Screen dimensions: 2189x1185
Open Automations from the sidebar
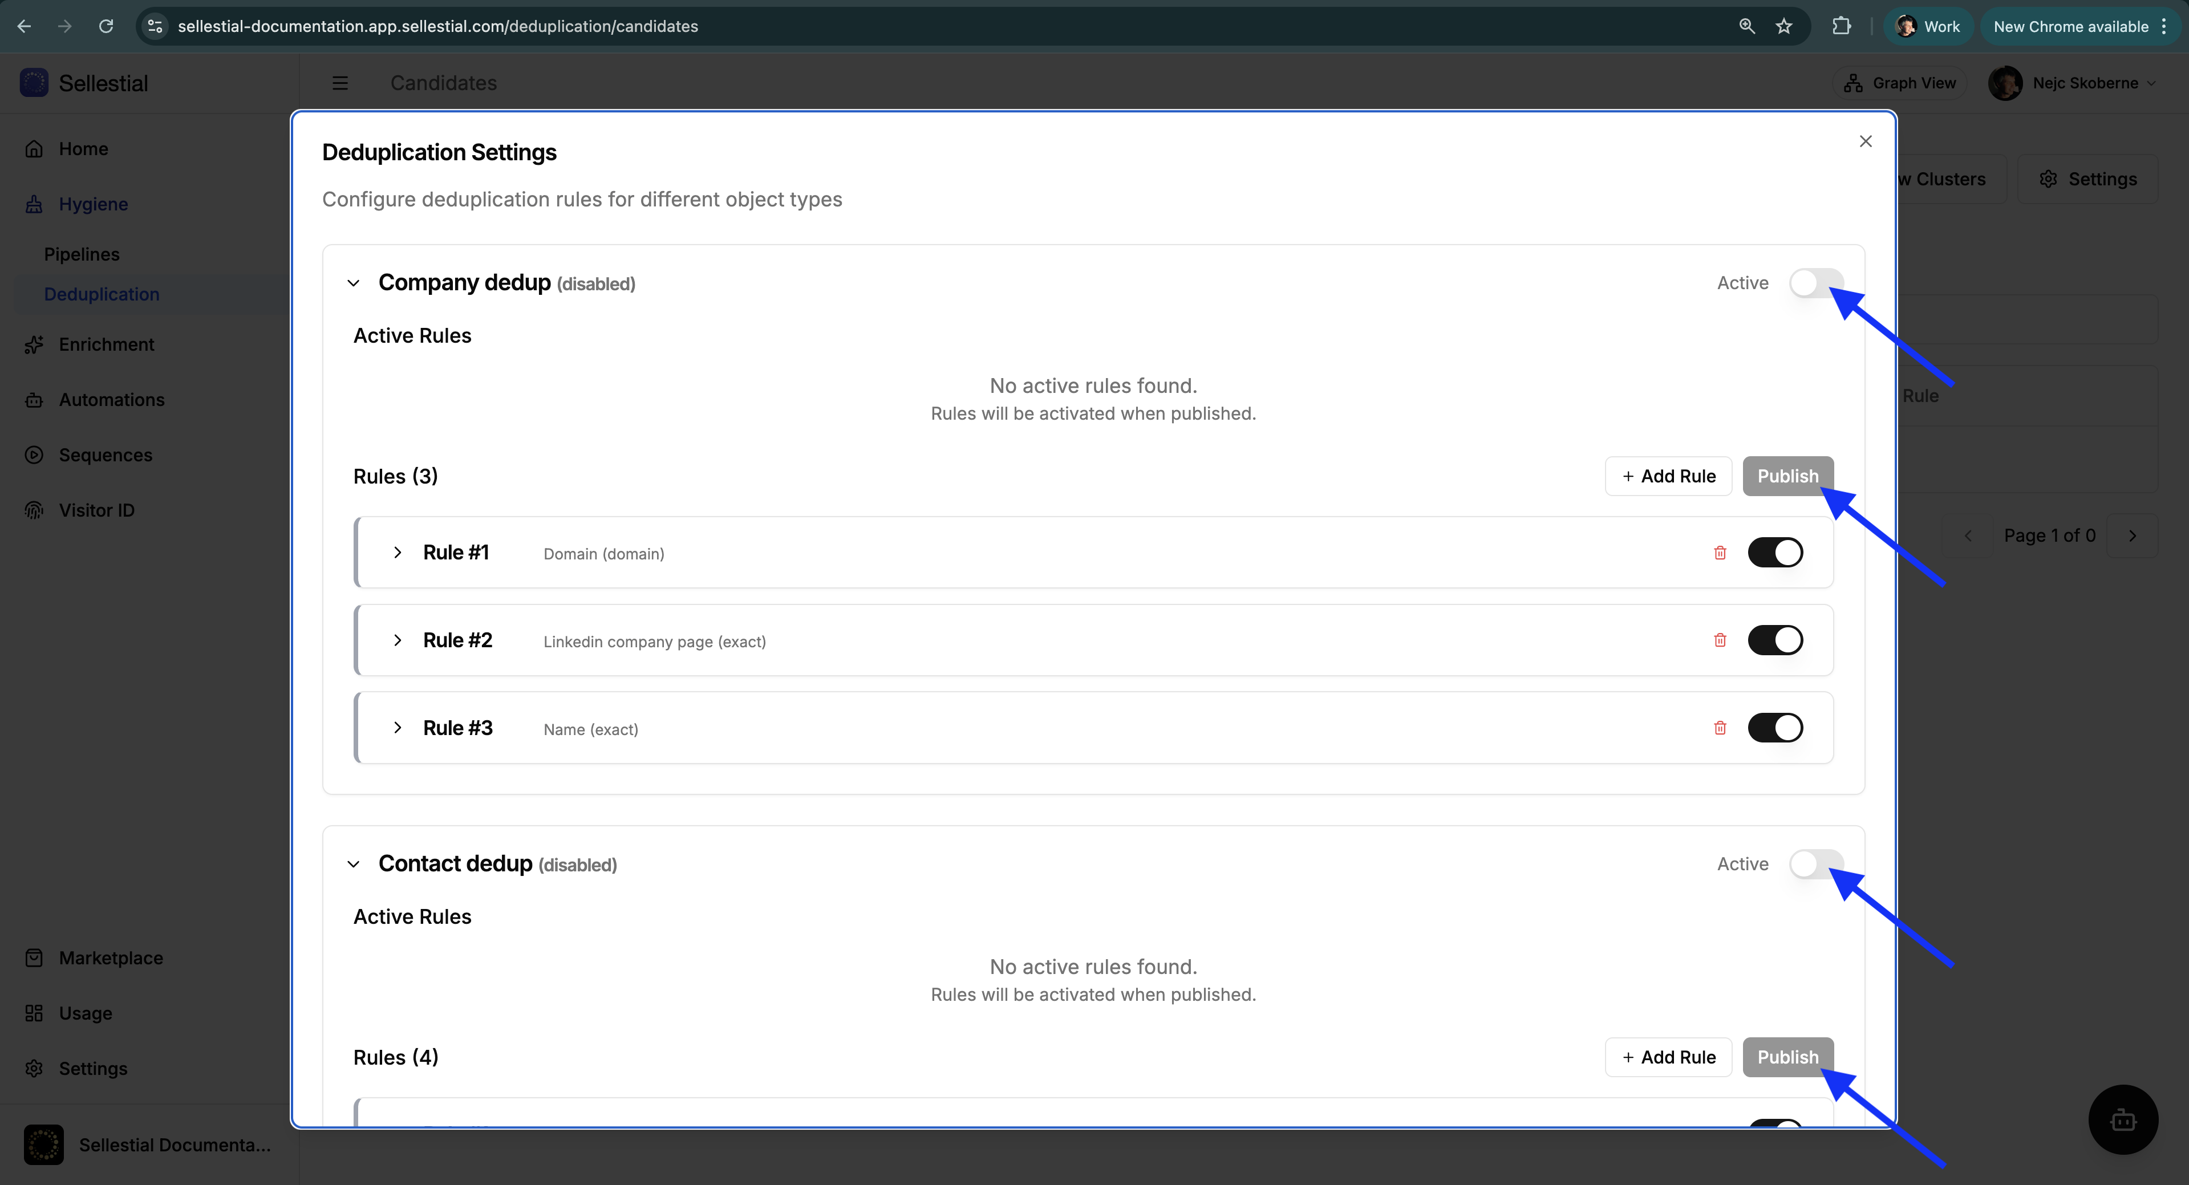[x=111, y=399]
